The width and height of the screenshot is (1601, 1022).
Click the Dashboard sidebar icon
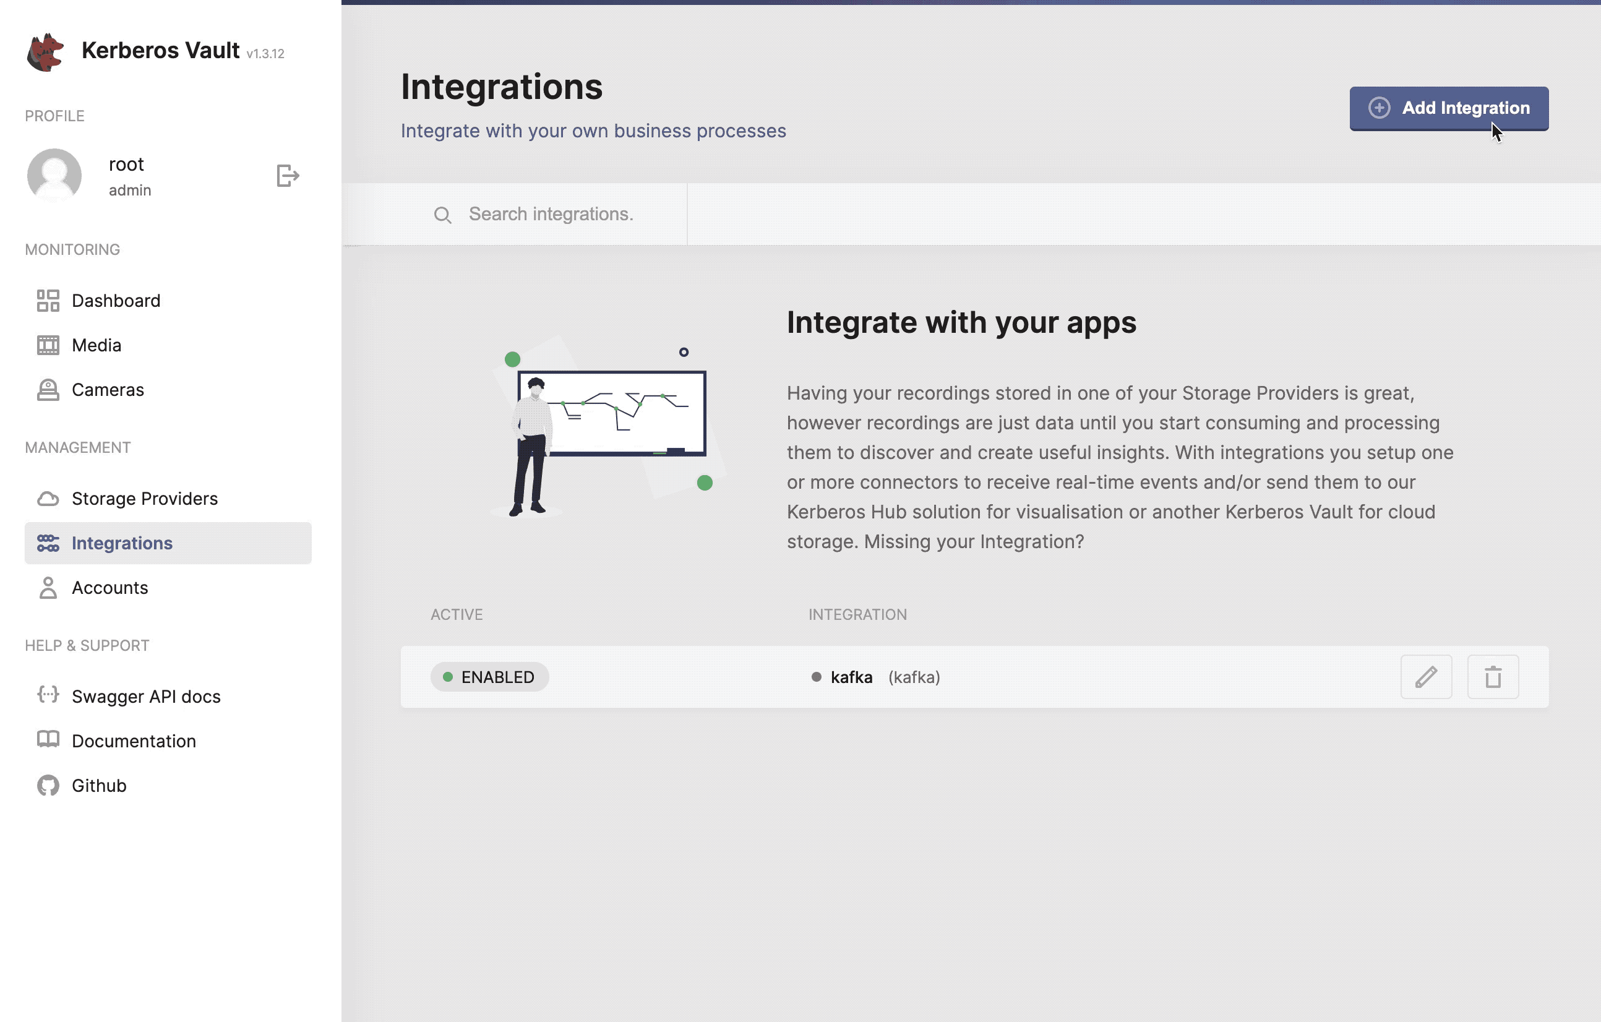click(x=48, y=300)
